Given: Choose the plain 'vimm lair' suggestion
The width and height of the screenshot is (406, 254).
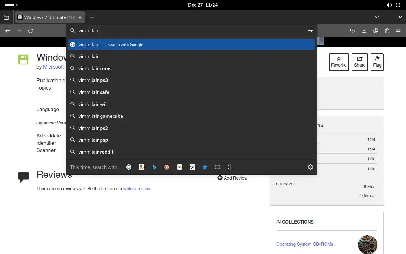Looking at the screenshot, I should tap(192, 56).
